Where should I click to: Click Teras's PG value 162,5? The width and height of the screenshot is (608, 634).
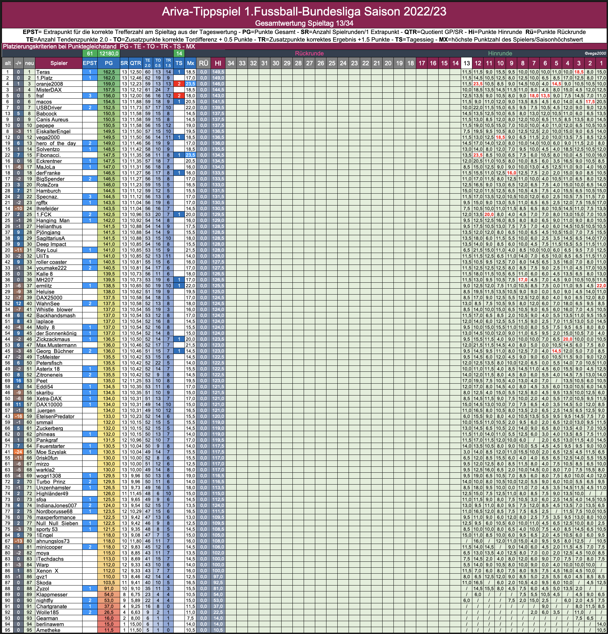(109, 72)
